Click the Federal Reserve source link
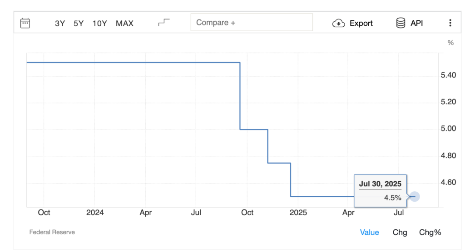This screenshot has height=252, width=465. click(x=52, y=232)
